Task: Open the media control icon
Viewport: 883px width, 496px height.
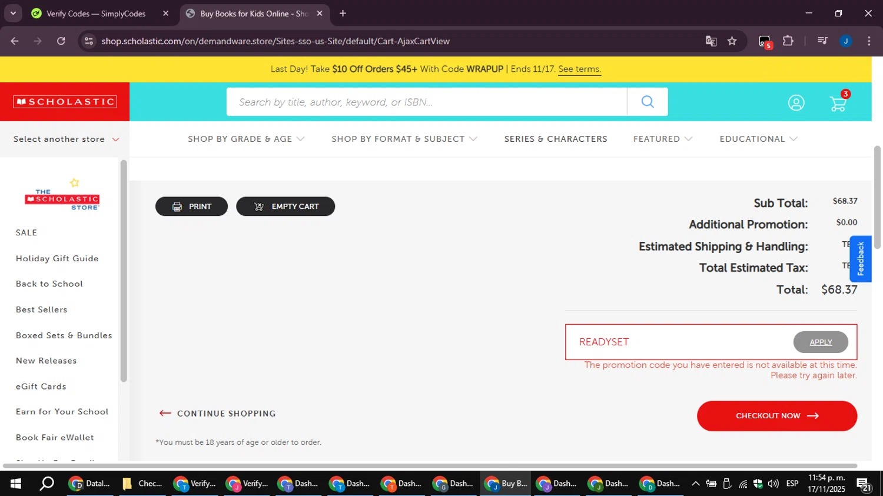Action: [x=822, y=41]
